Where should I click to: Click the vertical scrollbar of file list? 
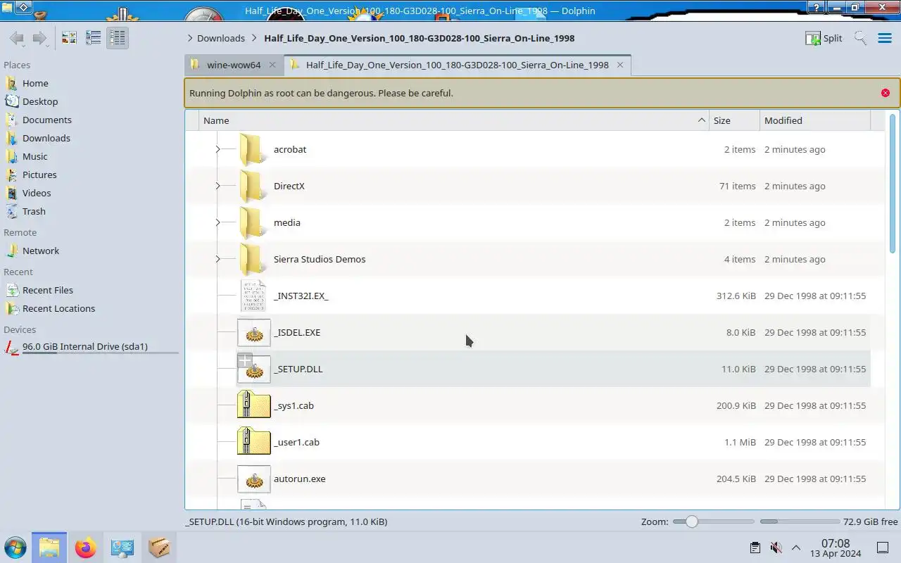[893, 183]
